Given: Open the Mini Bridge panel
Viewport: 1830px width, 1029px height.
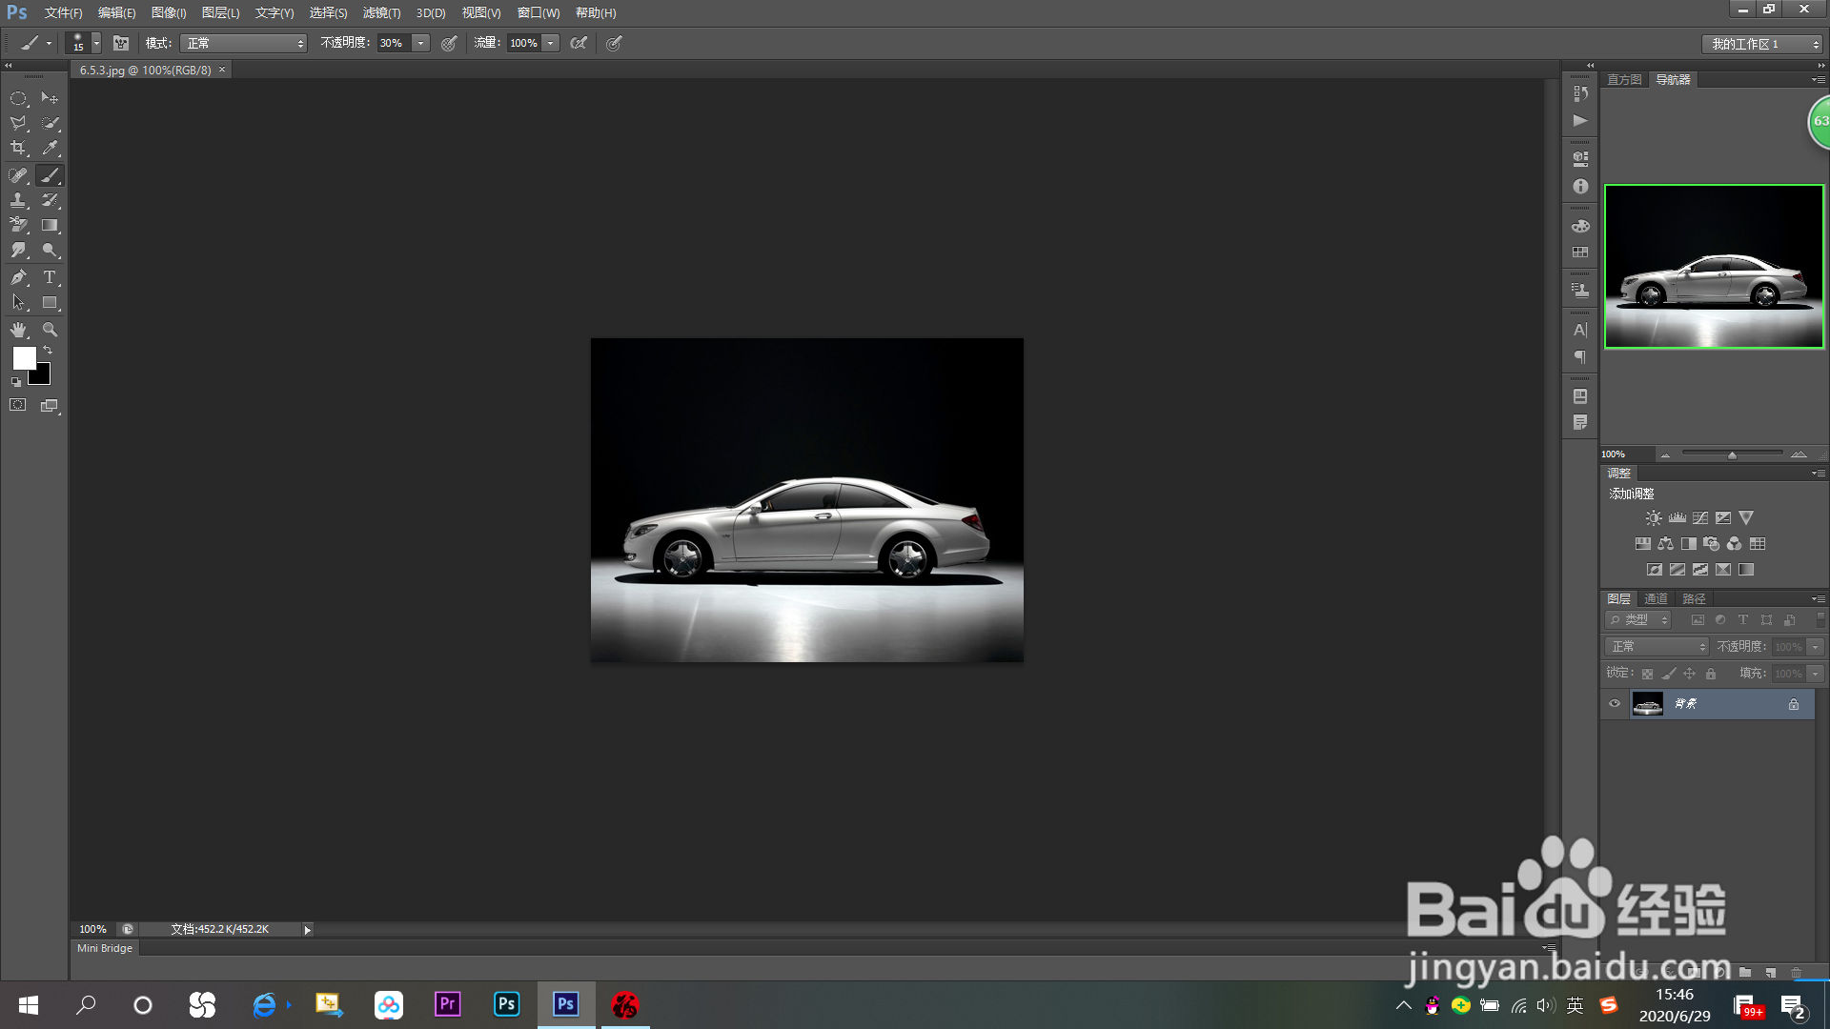Looking at the screenshot, I should pos(105,948).
